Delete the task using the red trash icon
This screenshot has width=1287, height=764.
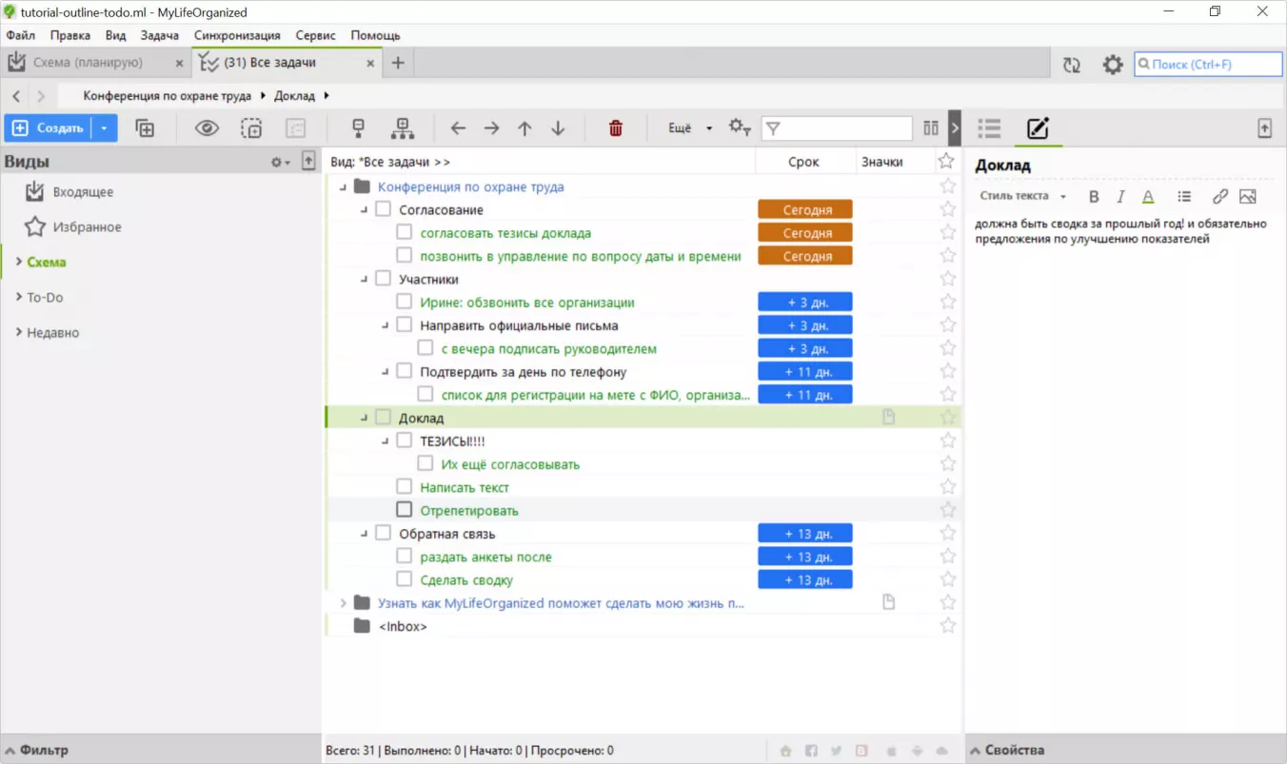tap(616, 128)
